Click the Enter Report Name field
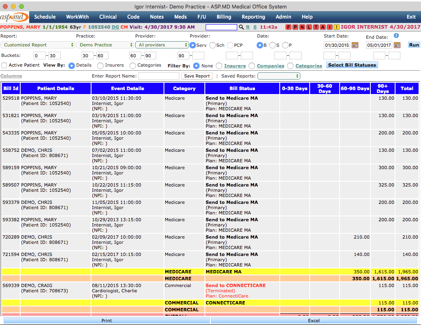The width and height of the screenshot is (421, 325). pyautogui.click(x=159, y=76)
